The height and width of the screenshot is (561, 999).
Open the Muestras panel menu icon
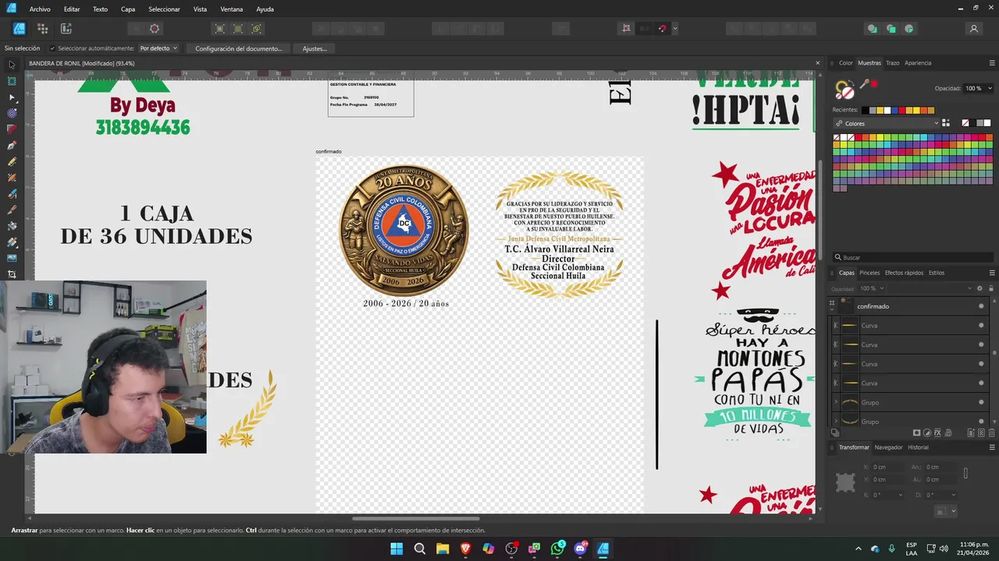(x=992, y=63)
